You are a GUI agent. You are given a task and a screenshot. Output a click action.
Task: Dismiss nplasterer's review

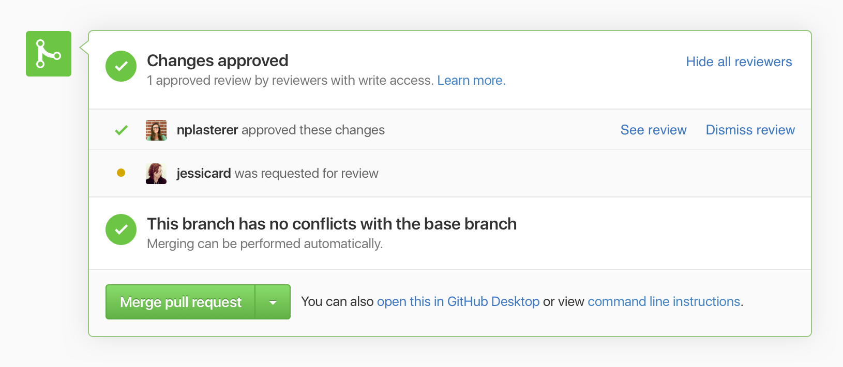click(x=750, y=130)
